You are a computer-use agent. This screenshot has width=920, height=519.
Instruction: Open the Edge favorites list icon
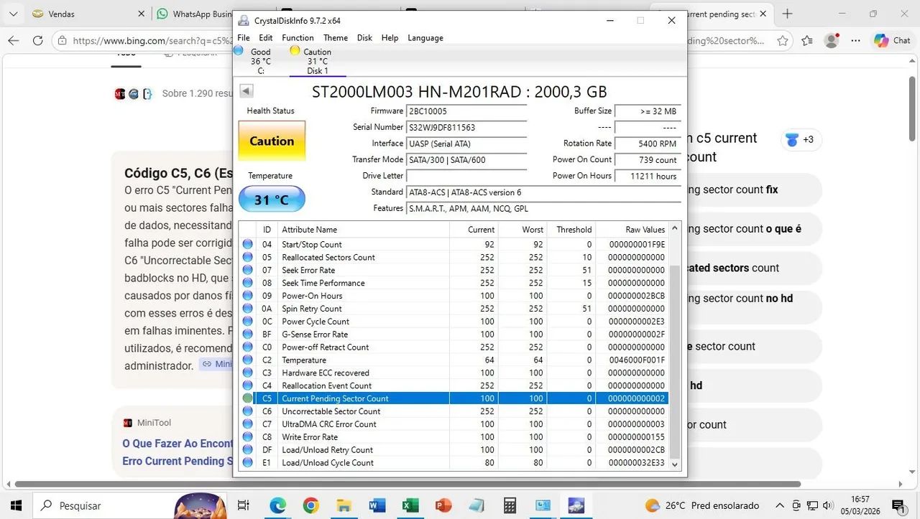point(806,41)
